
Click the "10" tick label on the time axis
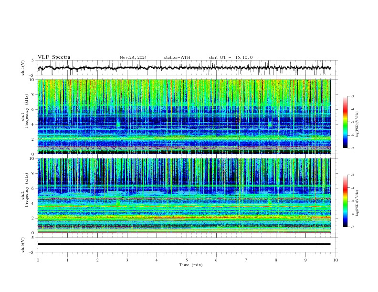pos(336,260)
